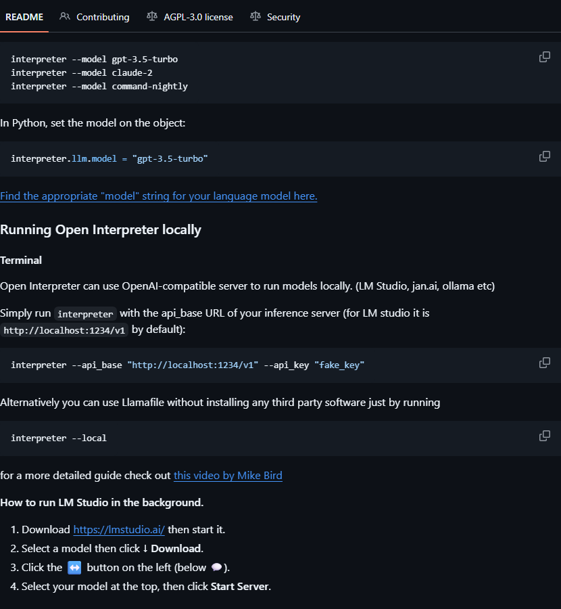The image size is (561, 609).
Task: Watch the video by Mike Bird
Action: tap(228, 476)
